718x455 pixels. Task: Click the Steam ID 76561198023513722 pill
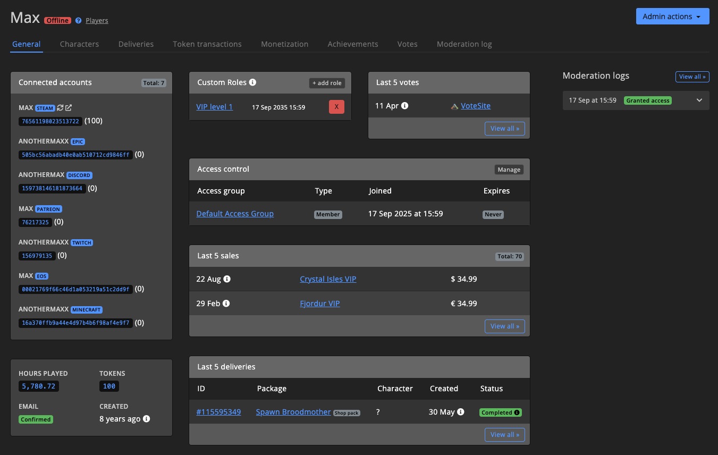coord(50,121)
